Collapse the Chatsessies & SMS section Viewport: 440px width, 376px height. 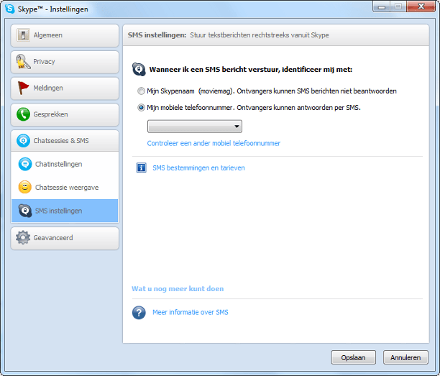65,141
